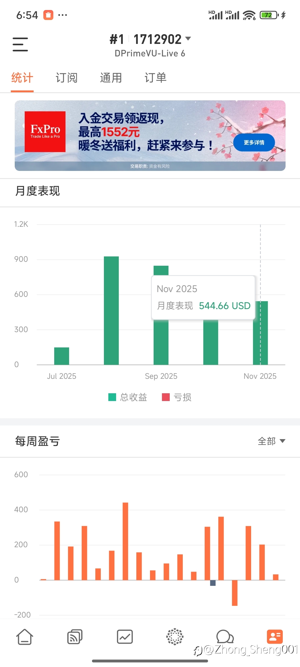Viewport: 300px width, 667px height.
Task: Select the orange profile card icon
Action: (275, 637)
